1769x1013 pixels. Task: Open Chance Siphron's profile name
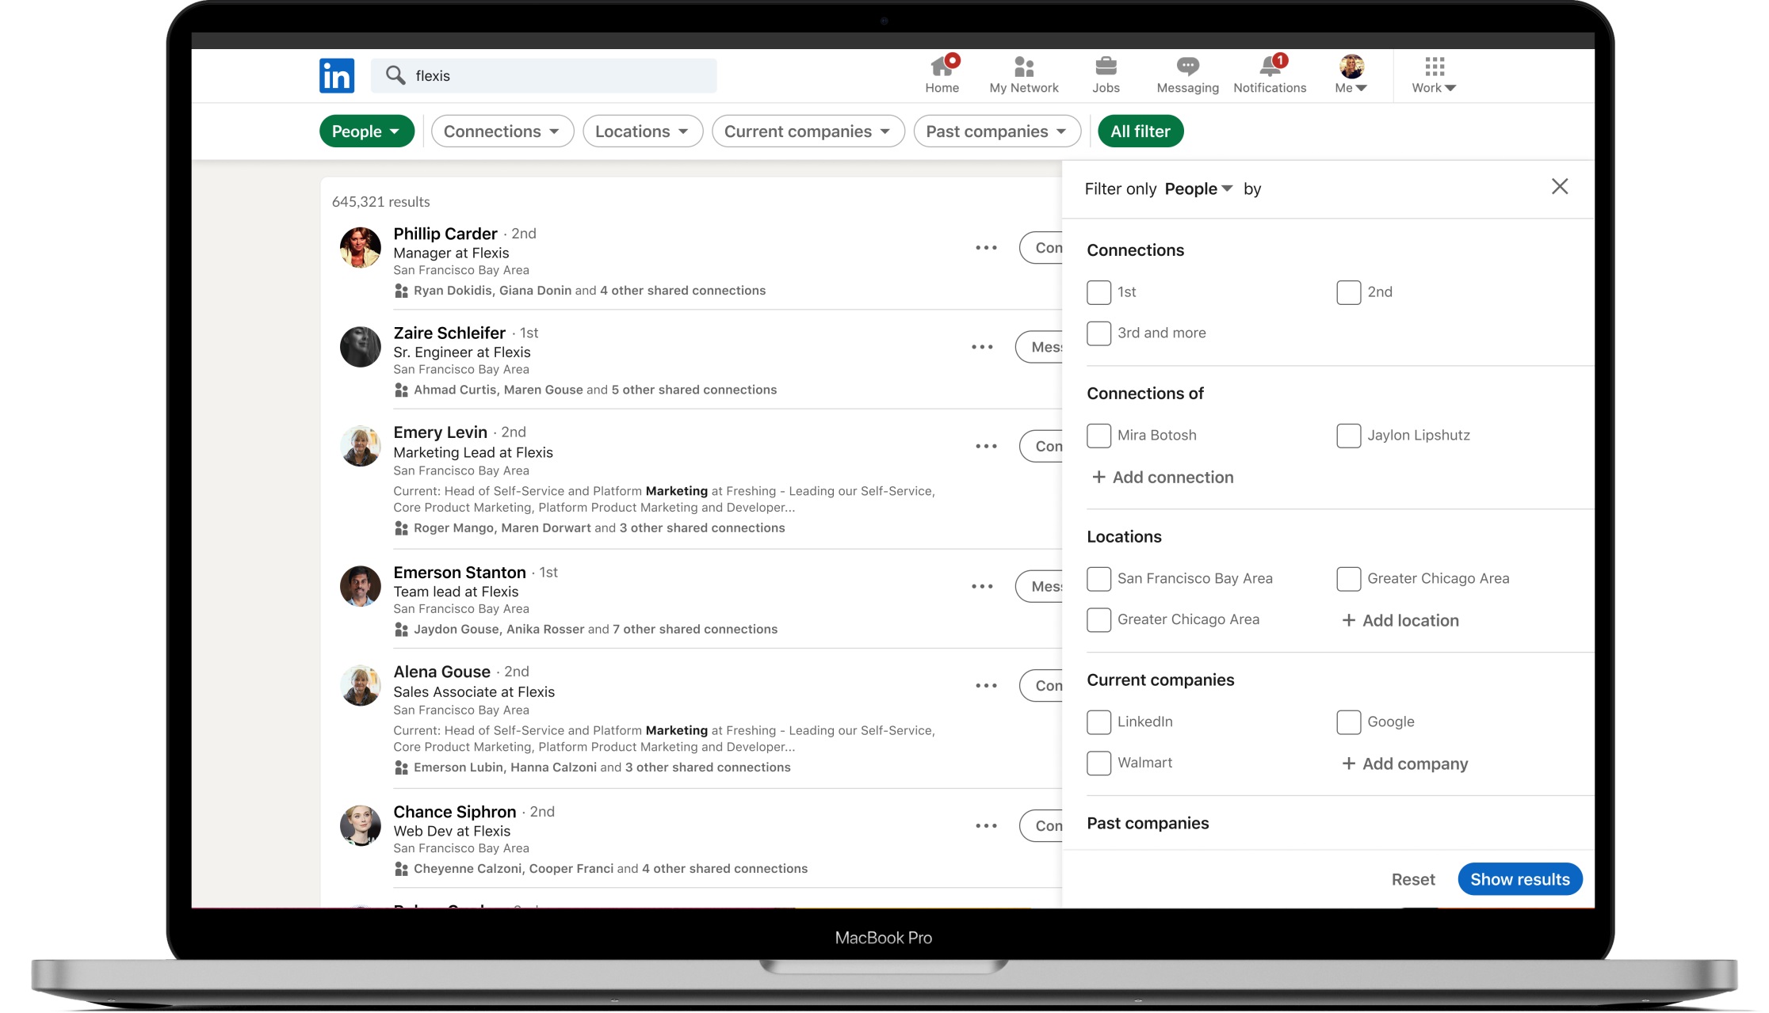[x=455, y=813]
